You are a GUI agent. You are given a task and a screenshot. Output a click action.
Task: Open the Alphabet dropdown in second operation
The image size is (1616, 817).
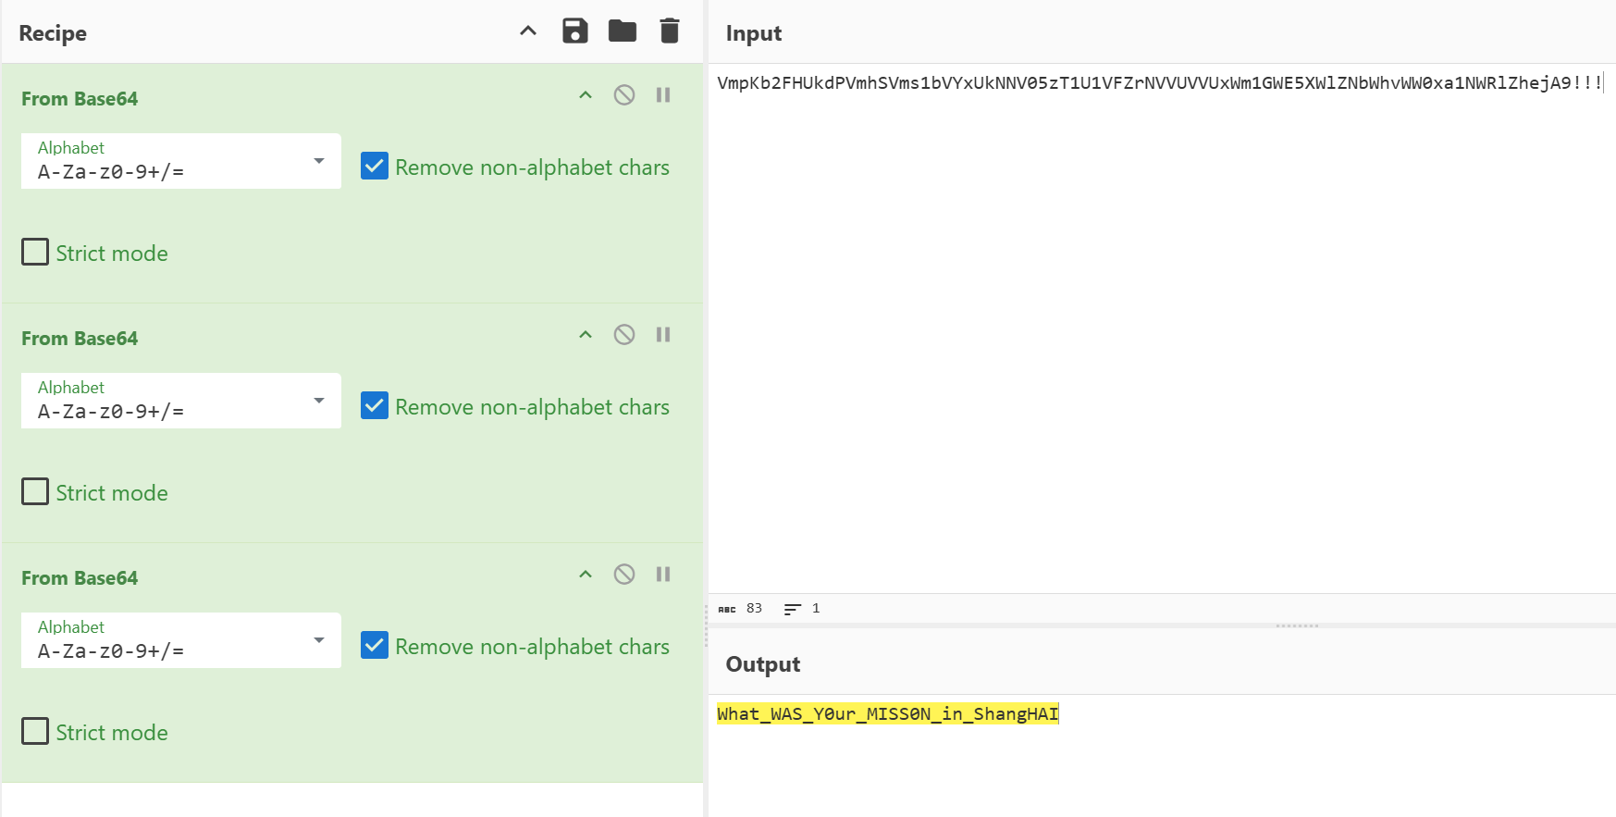(x=181, y=402)
